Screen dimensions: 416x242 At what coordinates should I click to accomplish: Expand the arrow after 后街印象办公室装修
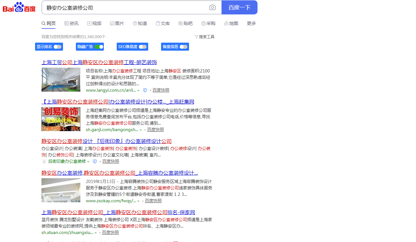pyautogui.click(x=88, y=162)
